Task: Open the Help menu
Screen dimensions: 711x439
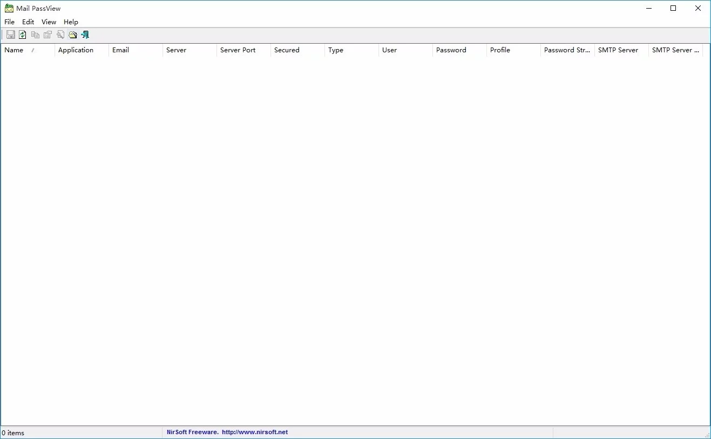Action: click(x=71, y=22)
